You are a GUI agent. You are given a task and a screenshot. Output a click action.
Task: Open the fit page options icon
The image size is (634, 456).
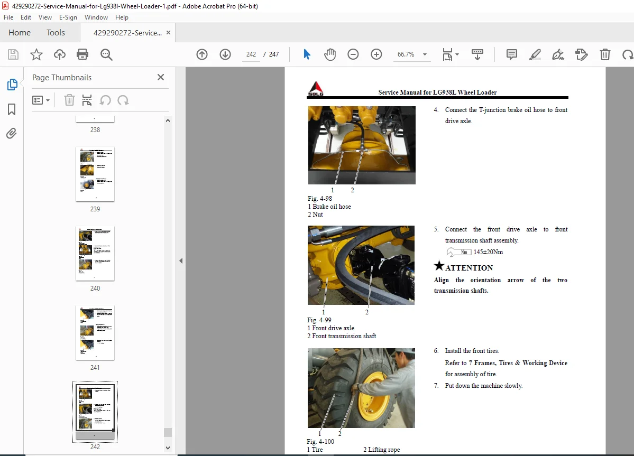(447, 54)
